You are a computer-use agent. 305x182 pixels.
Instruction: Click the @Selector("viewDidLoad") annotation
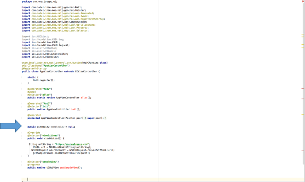click(44, 135)
